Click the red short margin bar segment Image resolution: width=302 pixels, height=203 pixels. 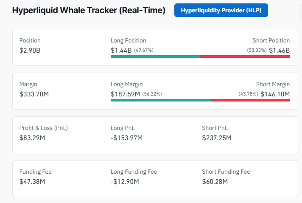pyautogui.click(x=250, y=100)
